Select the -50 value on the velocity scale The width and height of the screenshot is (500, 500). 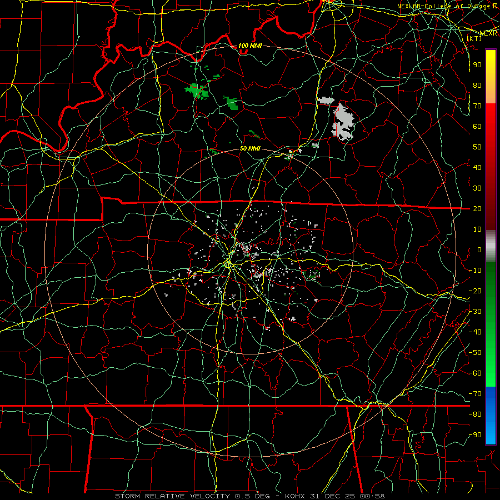point(475,353)
